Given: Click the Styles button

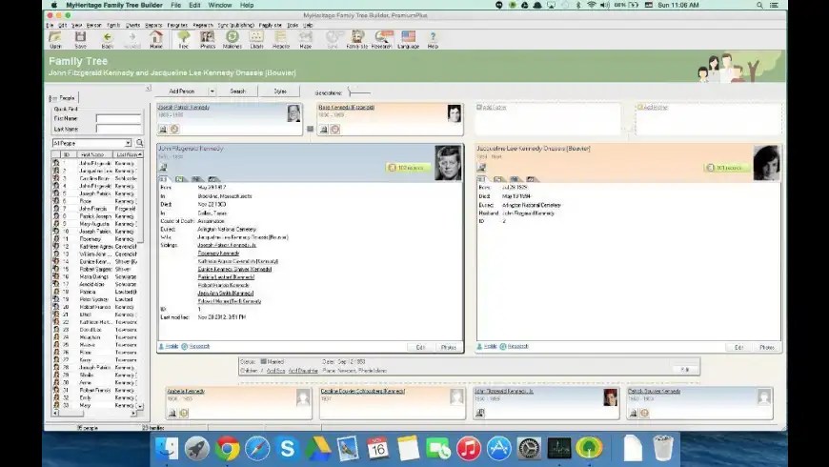Looking at the screenshot, I should [x=280, y=91].
